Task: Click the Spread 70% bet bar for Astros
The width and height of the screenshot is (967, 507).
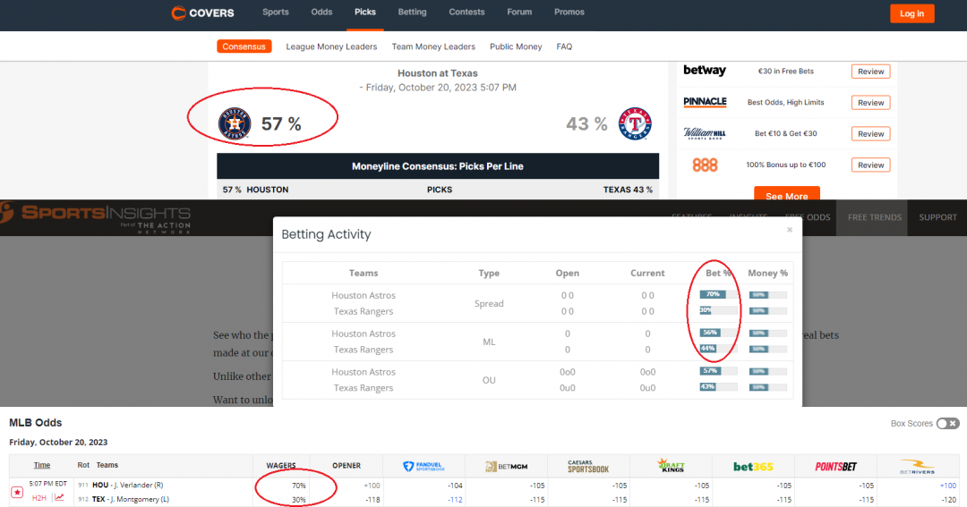Action: (x=718, y=294)
